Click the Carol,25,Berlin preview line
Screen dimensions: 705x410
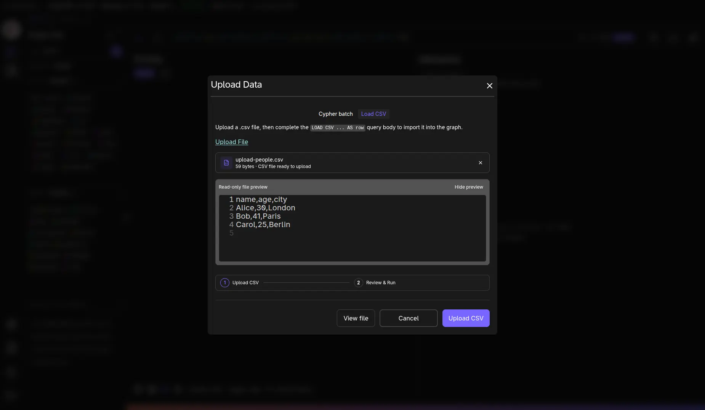(x=263, y=224)
